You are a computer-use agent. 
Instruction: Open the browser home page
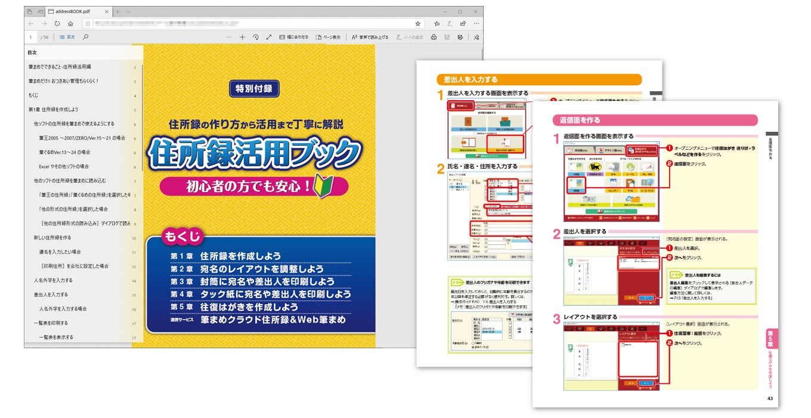pyautogui.click(x=70, y=24)
